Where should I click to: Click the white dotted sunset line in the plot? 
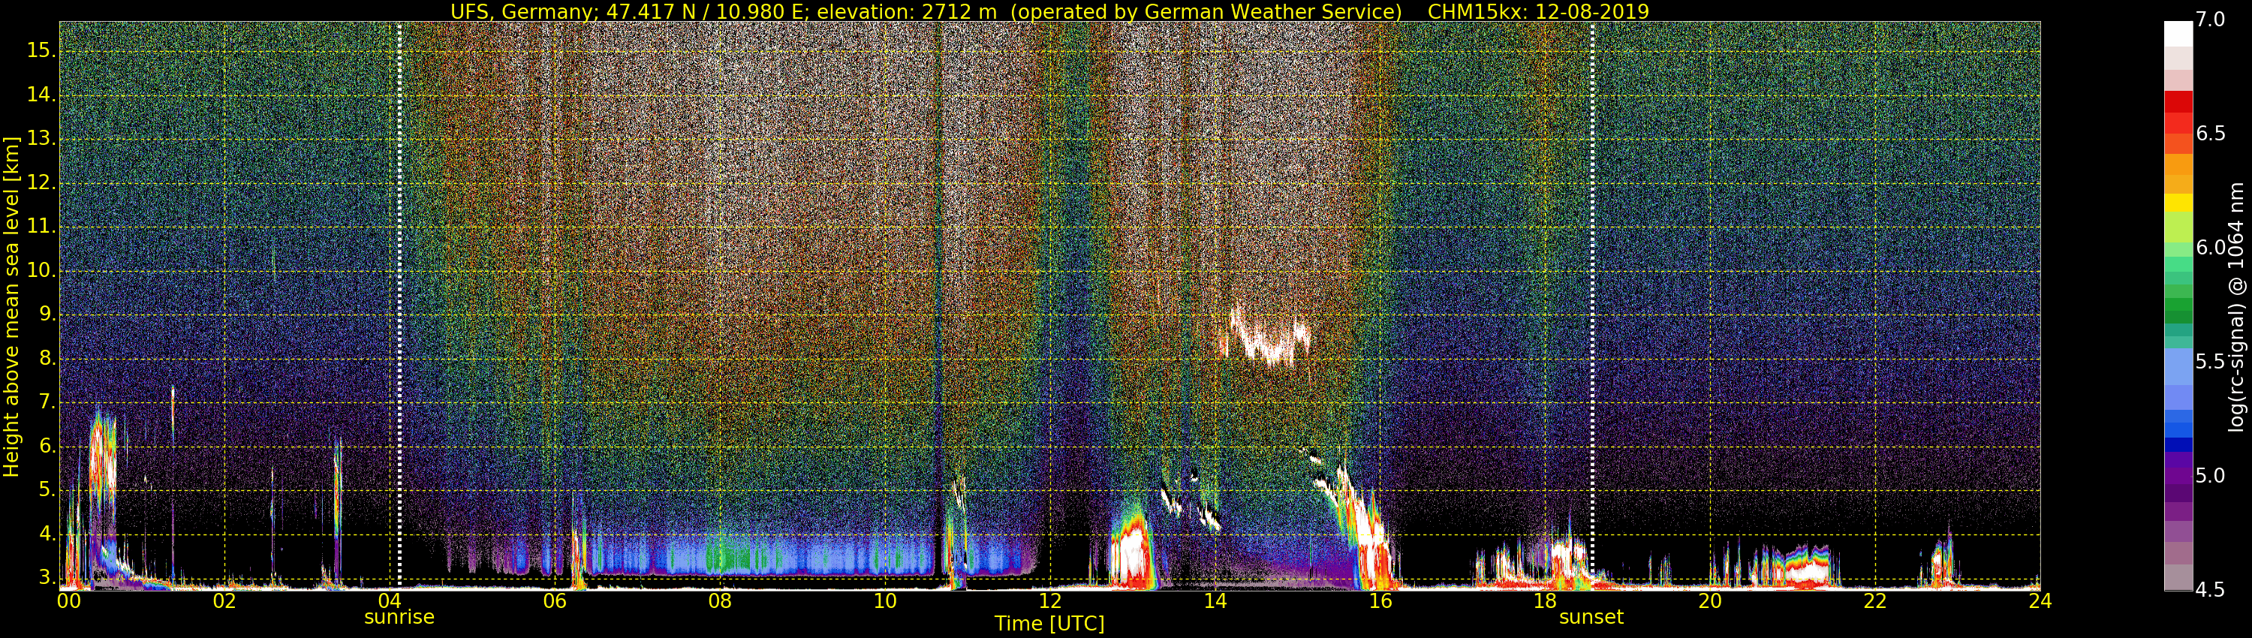1592,262
